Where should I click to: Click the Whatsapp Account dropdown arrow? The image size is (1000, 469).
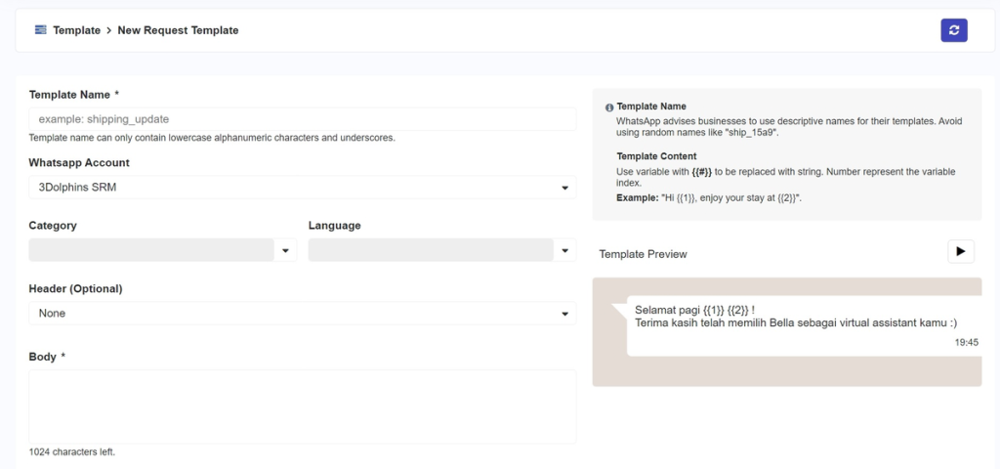click(564, 188)
